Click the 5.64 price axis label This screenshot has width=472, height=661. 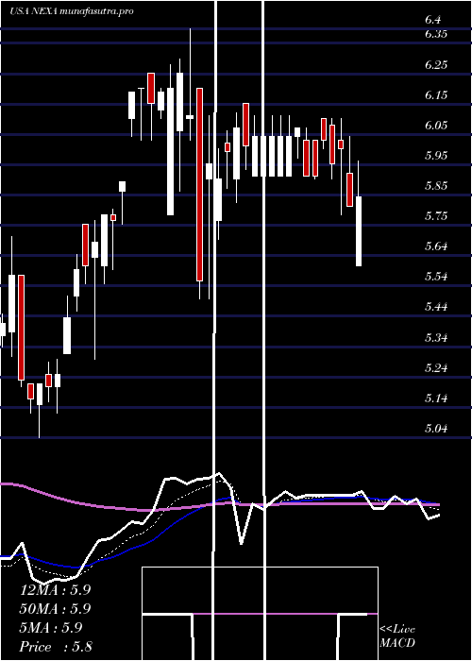[x=436, y=246]
